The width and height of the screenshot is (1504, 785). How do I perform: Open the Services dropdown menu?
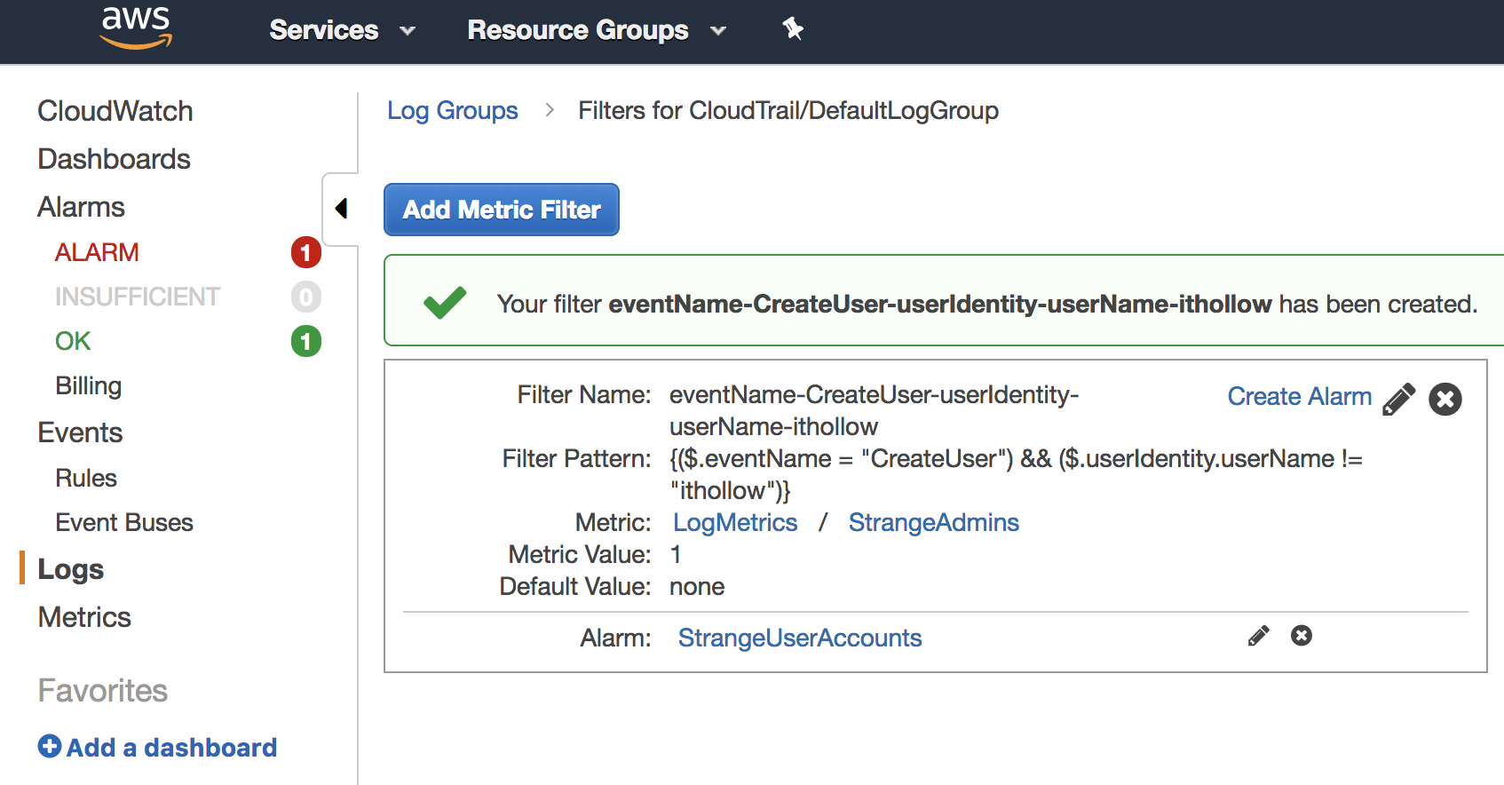point(342,30)
